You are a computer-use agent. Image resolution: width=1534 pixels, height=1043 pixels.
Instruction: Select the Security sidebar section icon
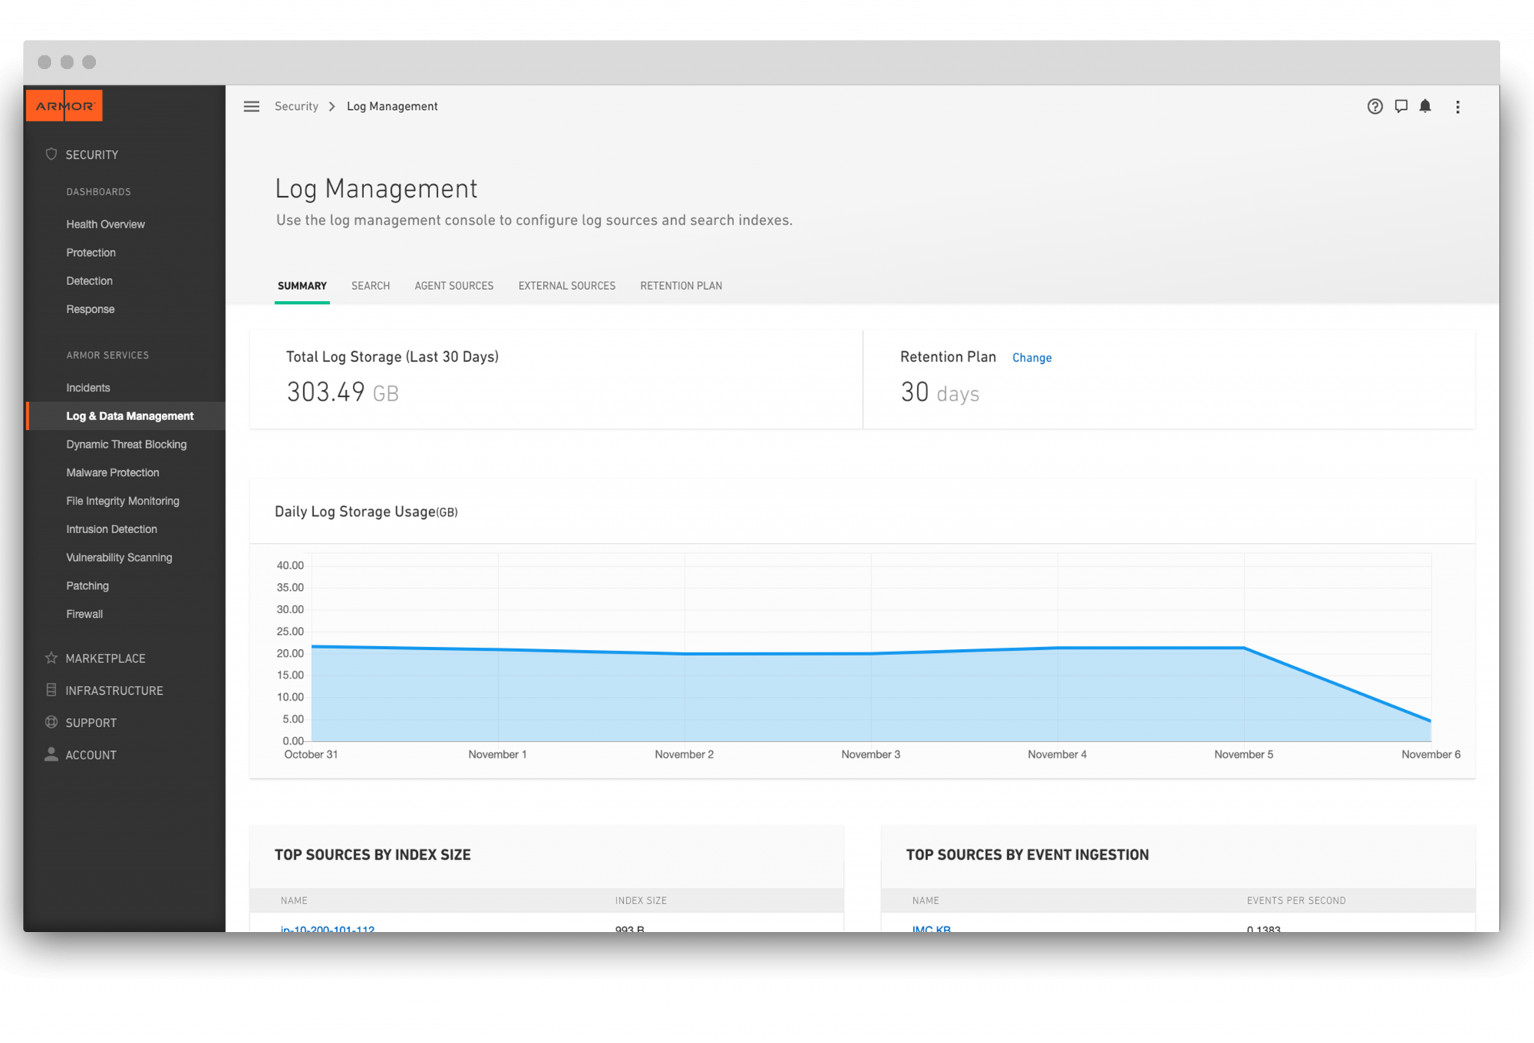[51, 153]
